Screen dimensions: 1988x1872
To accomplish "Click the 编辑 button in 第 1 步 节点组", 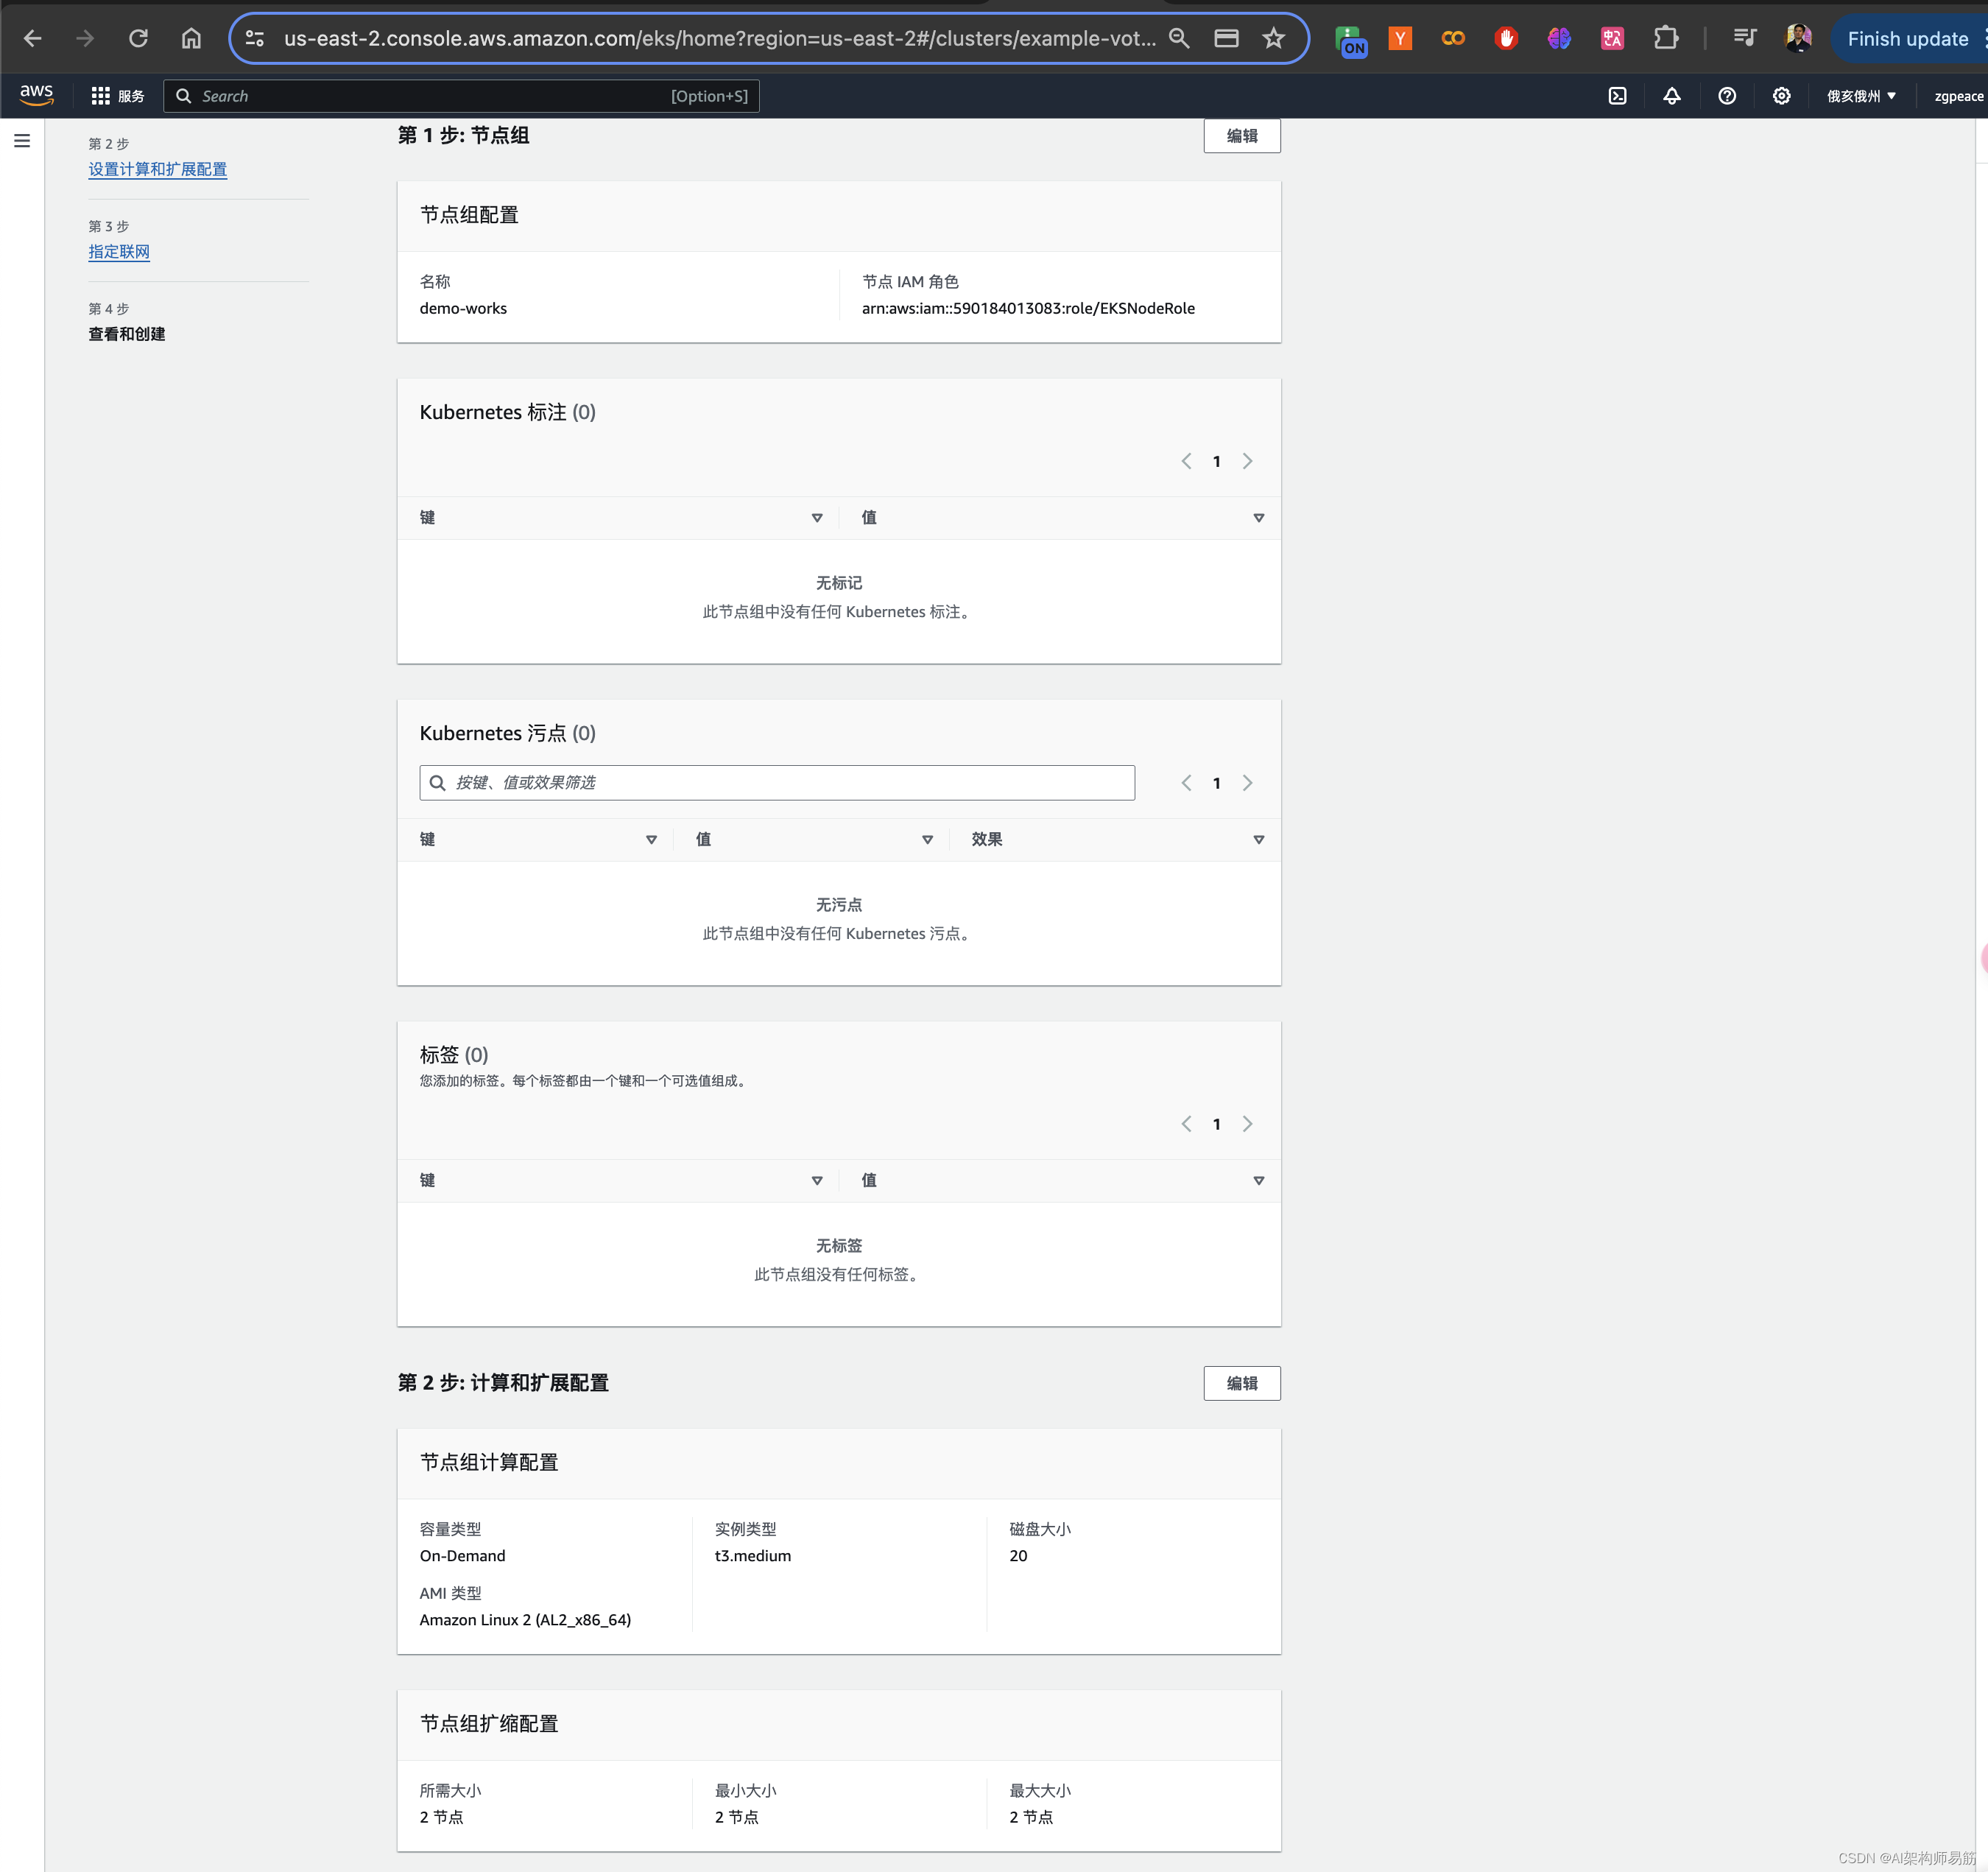I will click(x=1241, y=134).
